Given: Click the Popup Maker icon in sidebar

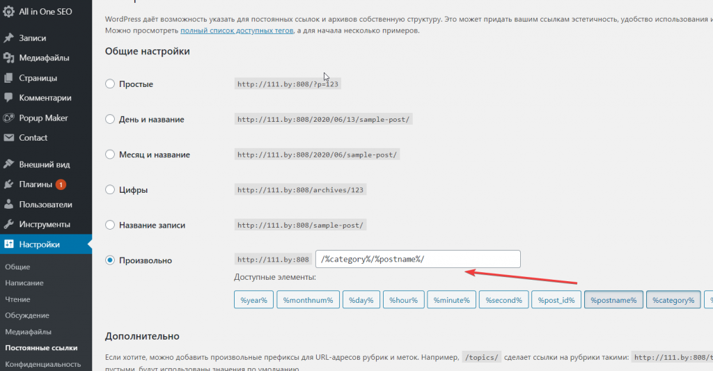Looking at the screenshot, I should 8,118.
